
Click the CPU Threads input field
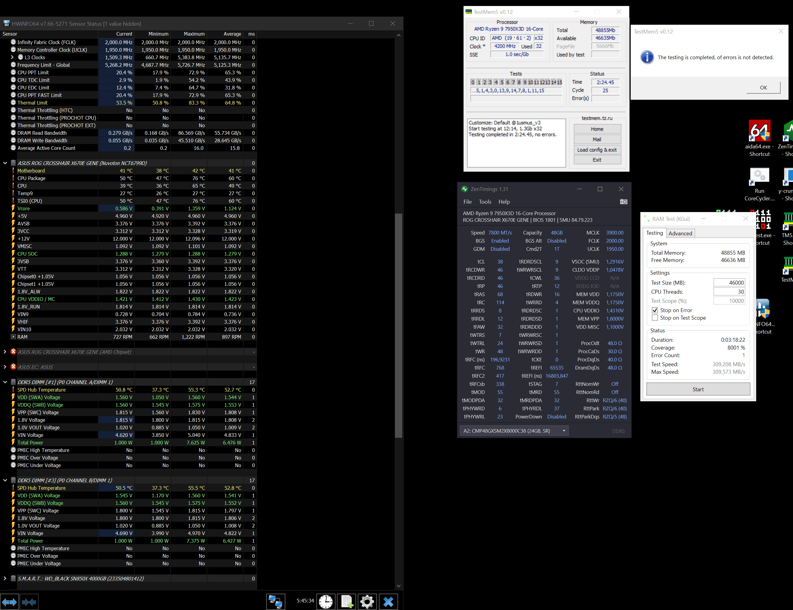pos(729,292)
